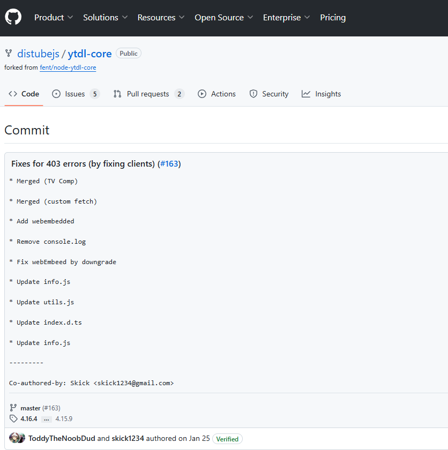
Task: Open tag 4.16.4
Action: (29, 419)
